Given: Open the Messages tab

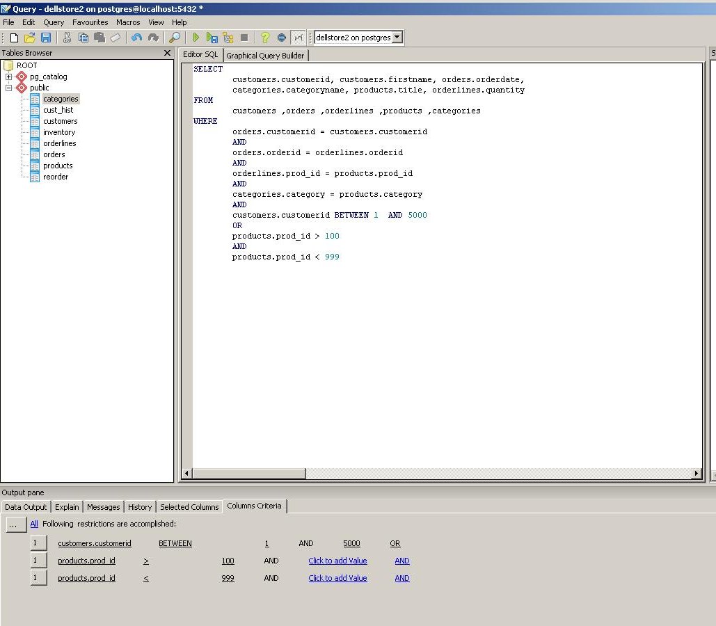Looking at the screenshot, I should tap(104, 507).
